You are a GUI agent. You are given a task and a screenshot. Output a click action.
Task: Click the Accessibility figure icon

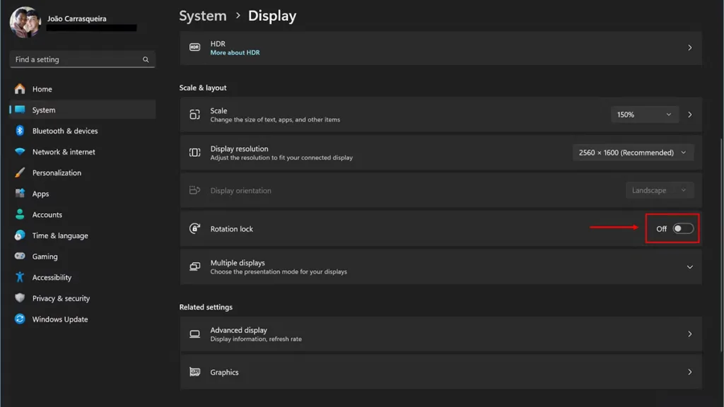tap(19, 277)
